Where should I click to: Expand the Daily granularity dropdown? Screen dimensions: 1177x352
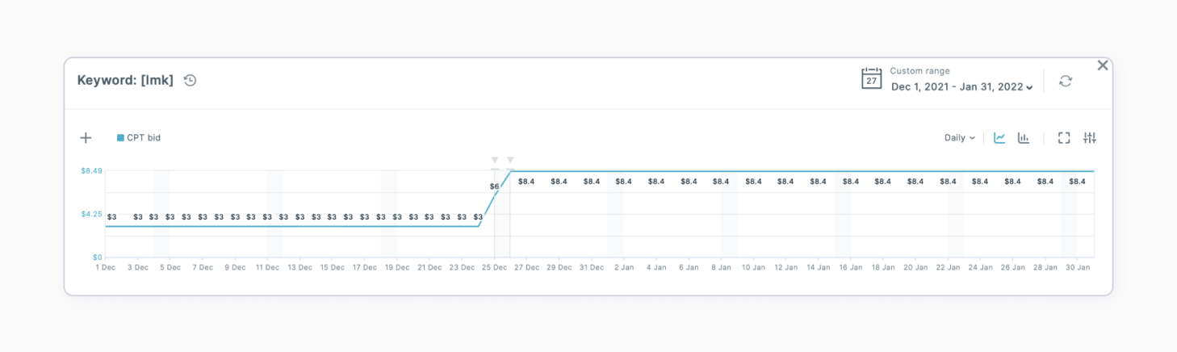tap(959, 138)
